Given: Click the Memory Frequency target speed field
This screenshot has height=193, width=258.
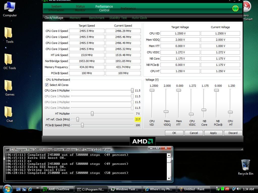Looking at the screenshot, I should click(87, 67).
